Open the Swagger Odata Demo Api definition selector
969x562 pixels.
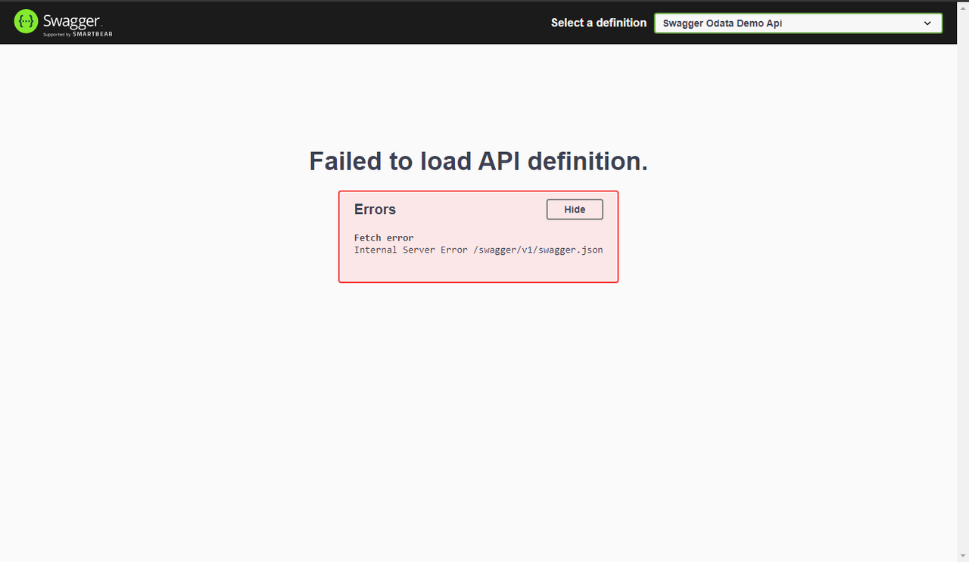pyautogui.click(x=798, y=23)
